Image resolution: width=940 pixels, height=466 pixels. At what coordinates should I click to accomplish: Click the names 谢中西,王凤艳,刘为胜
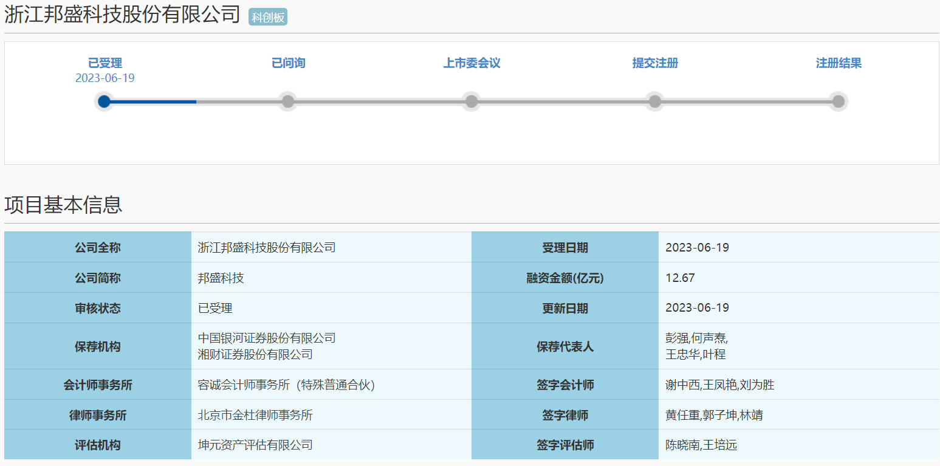719,385
